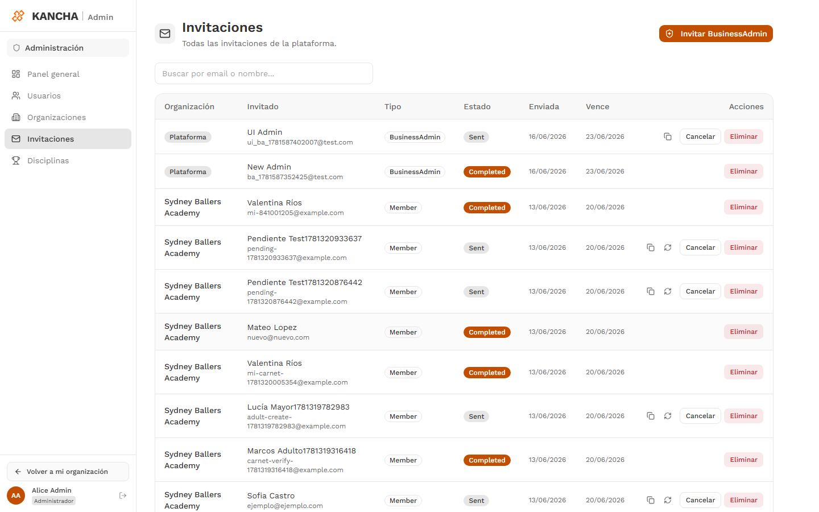Click email ui_ba_1781587402007@test.com
819x512 pixels.
[x=300, y=142]
